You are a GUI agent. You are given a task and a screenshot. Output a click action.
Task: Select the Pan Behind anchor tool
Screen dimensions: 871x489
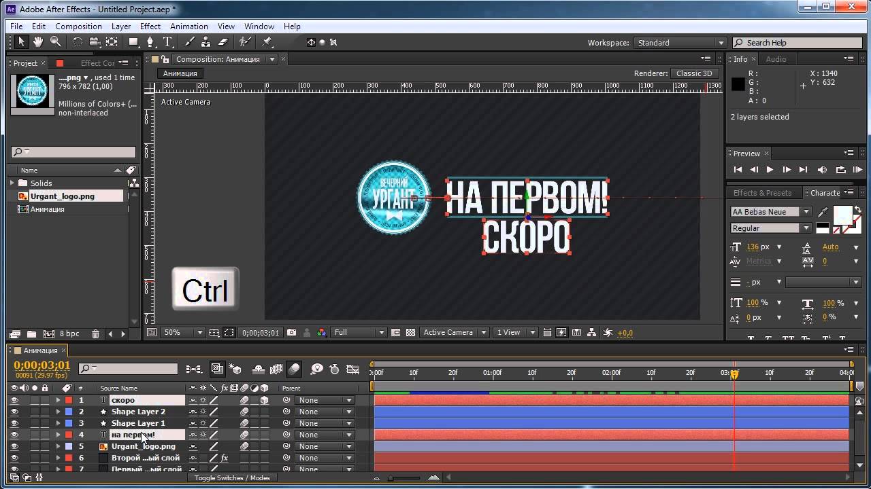(112, 42)
